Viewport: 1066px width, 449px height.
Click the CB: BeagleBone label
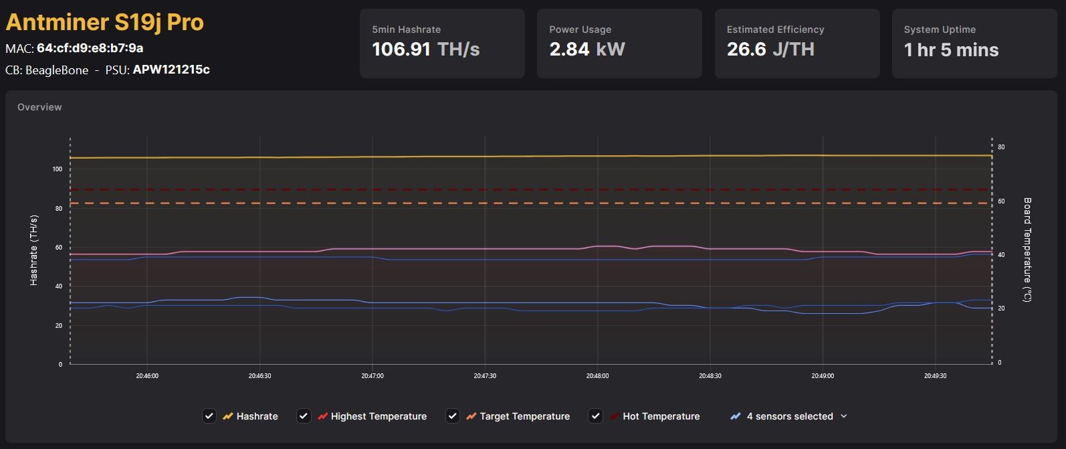(x=47, y=70)
